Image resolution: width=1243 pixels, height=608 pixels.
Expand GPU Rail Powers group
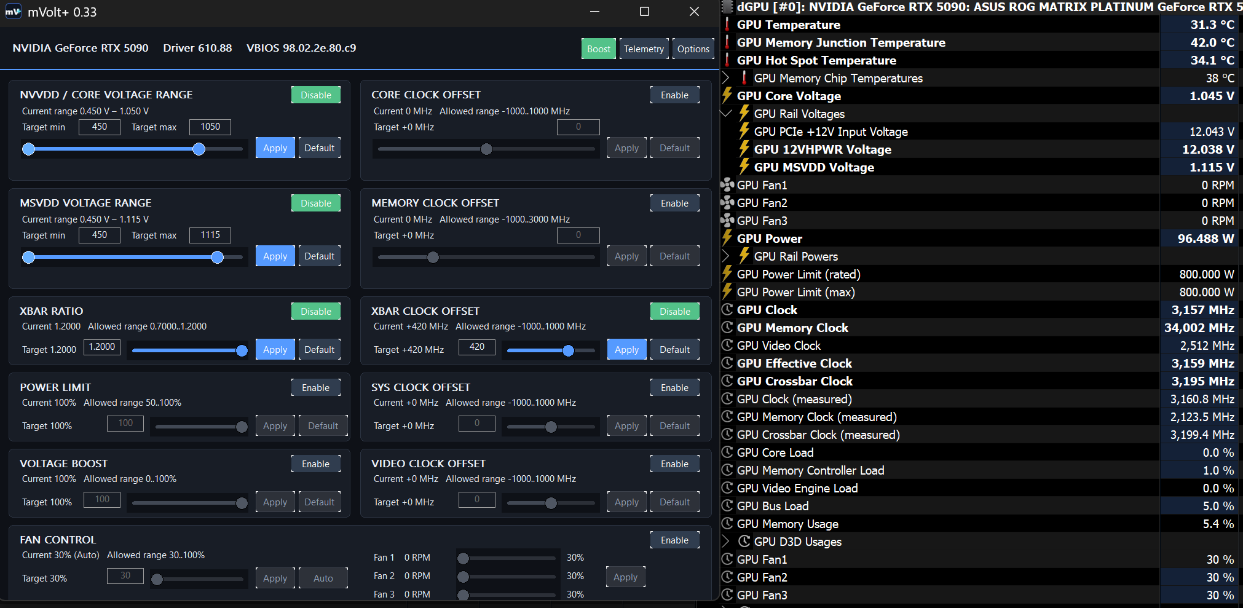click(726, 256)
